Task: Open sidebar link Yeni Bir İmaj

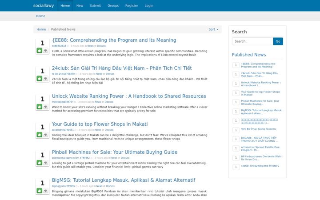Action: click(x=258, y=129)
